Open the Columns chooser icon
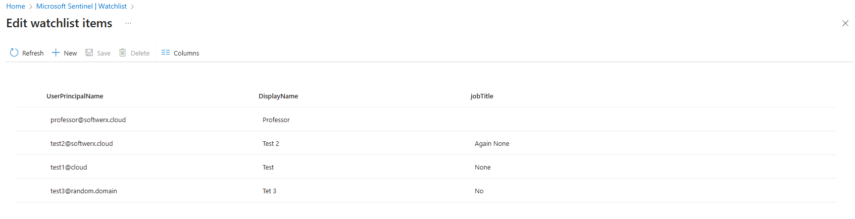Screen dimensions: 855x219 166,52
